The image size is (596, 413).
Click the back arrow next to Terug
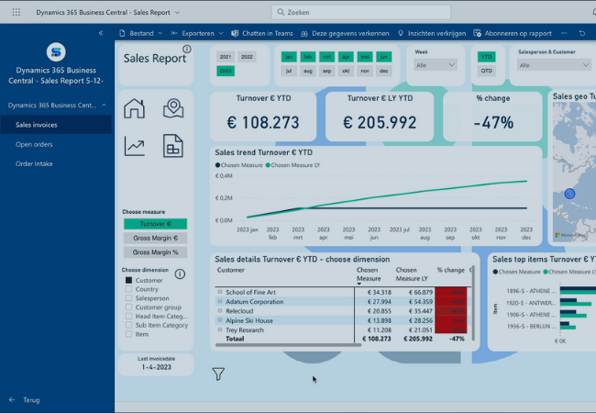point(12,399)
